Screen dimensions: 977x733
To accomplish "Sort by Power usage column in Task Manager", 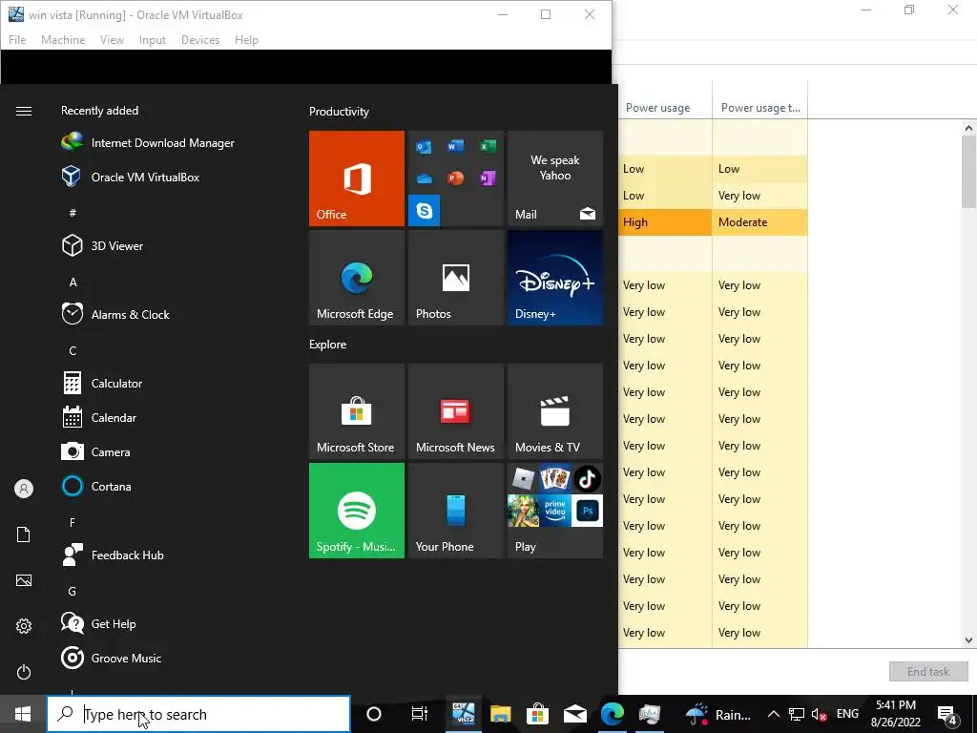I will [x=665, y=108].
